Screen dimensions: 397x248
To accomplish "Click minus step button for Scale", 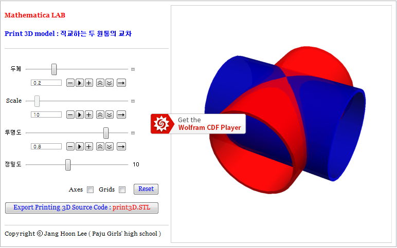I will coord(70,115).
